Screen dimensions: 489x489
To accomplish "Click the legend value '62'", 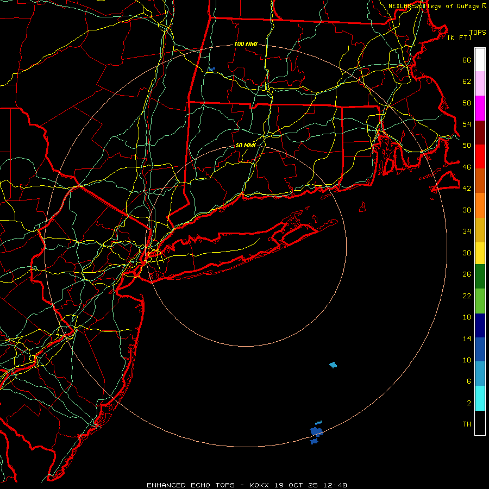I will [467, 81].
